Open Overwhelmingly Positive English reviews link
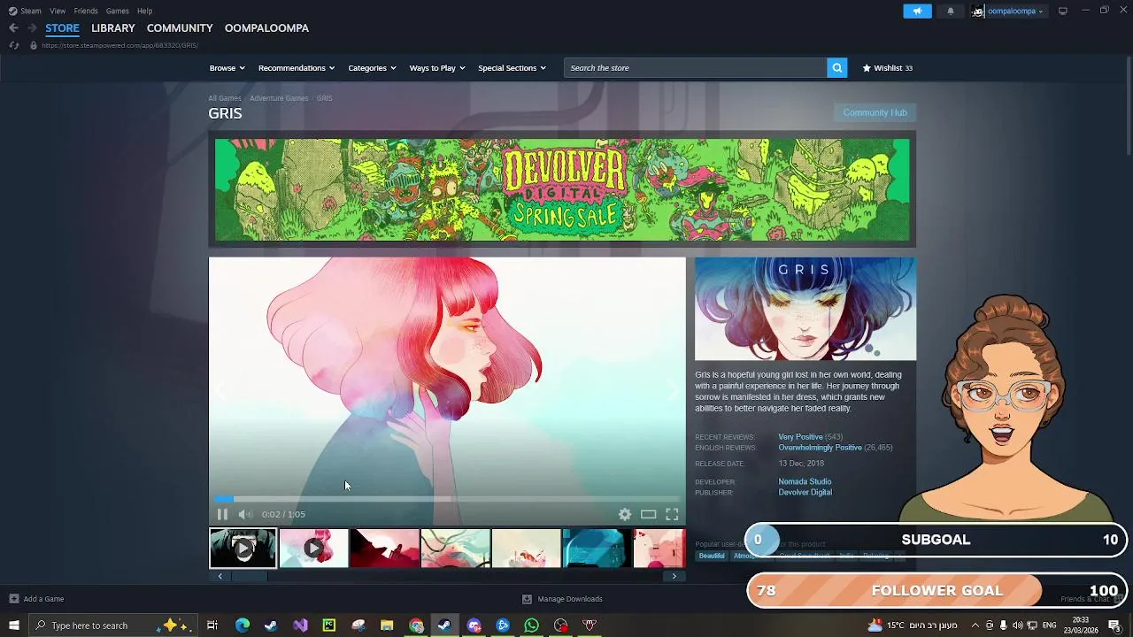 click(x=820, y=448)
